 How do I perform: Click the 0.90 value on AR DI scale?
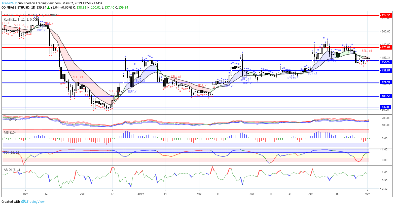(384, 180)
